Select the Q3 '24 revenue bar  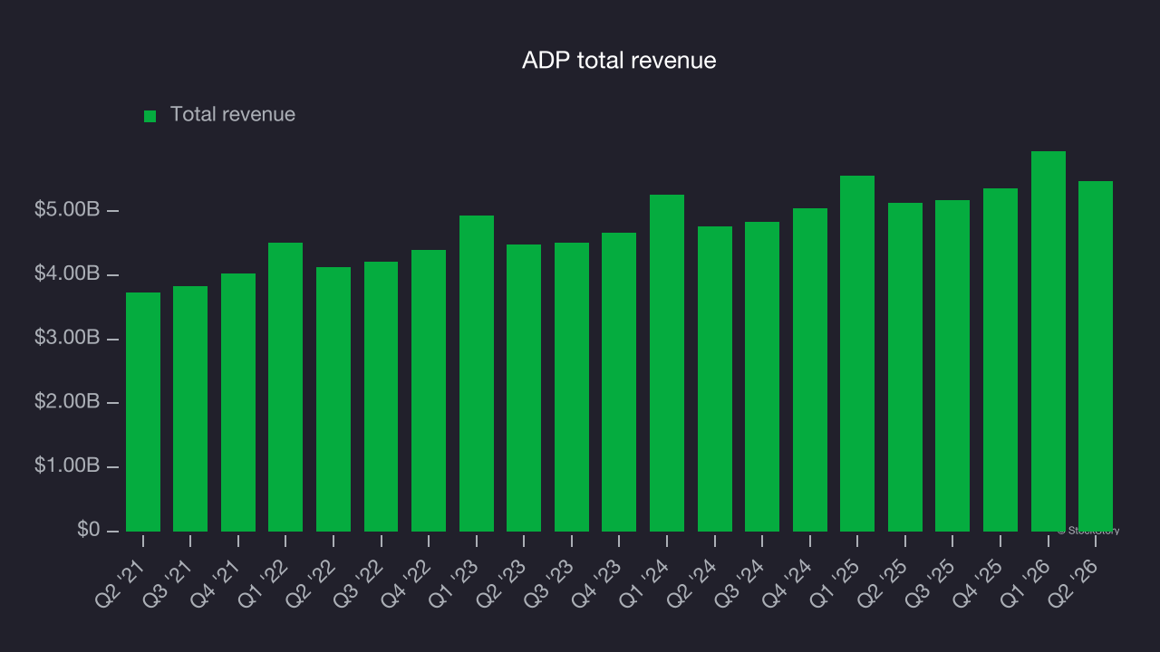pos(762,377)
